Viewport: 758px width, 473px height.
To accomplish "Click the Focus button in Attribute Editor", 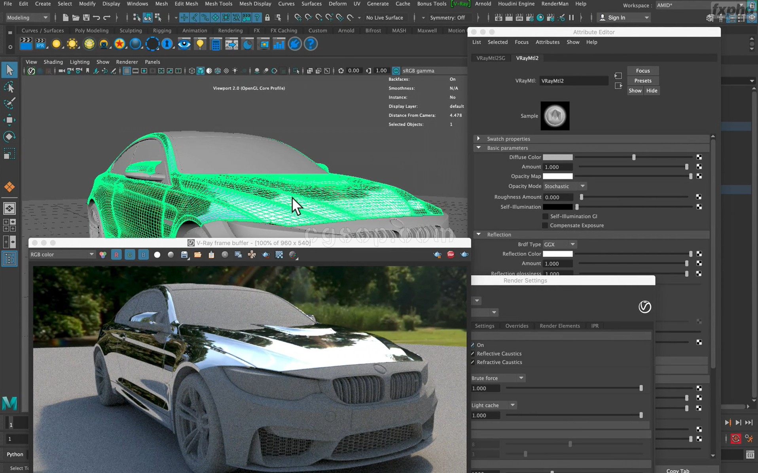I will click(x=643, y=70).
